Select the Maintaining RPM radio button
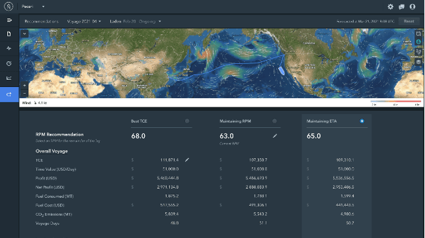 [x=274, y=121]
